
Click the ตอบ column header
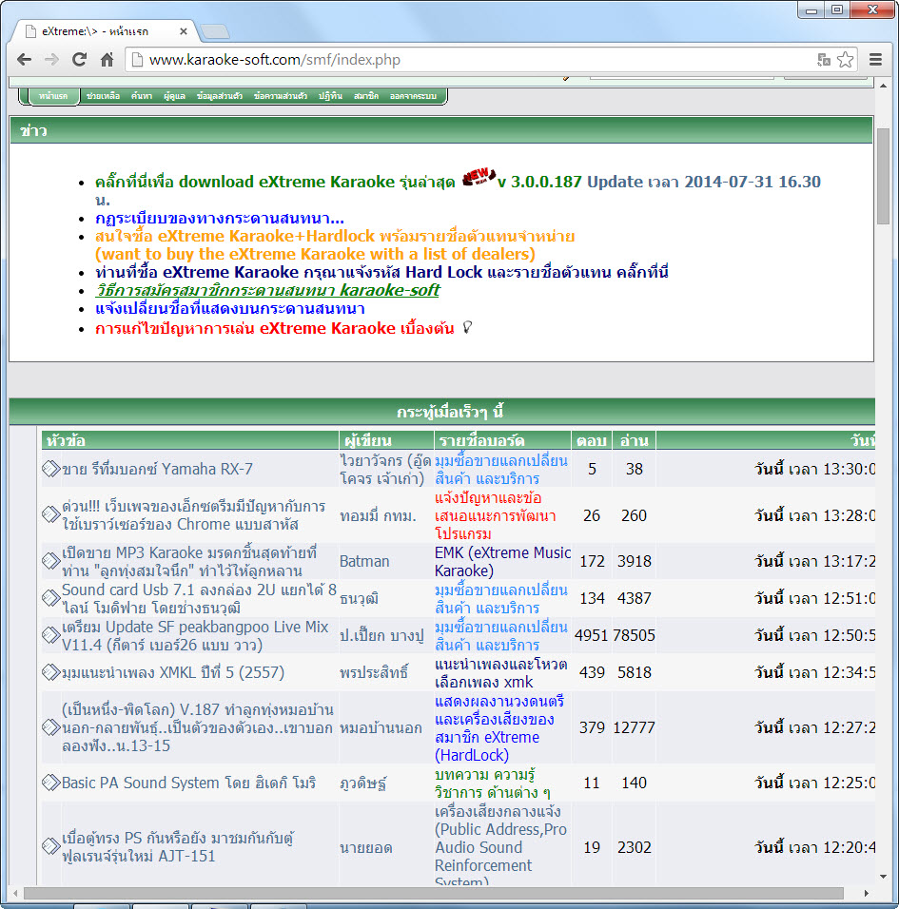(x=592, y=440)
